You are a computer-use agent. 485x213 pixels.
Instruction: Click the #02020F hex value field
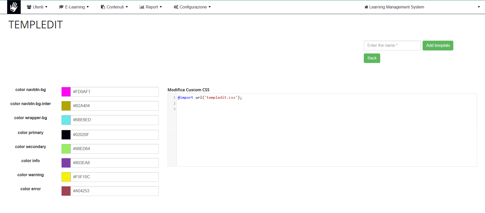click(x=115, y=135)
